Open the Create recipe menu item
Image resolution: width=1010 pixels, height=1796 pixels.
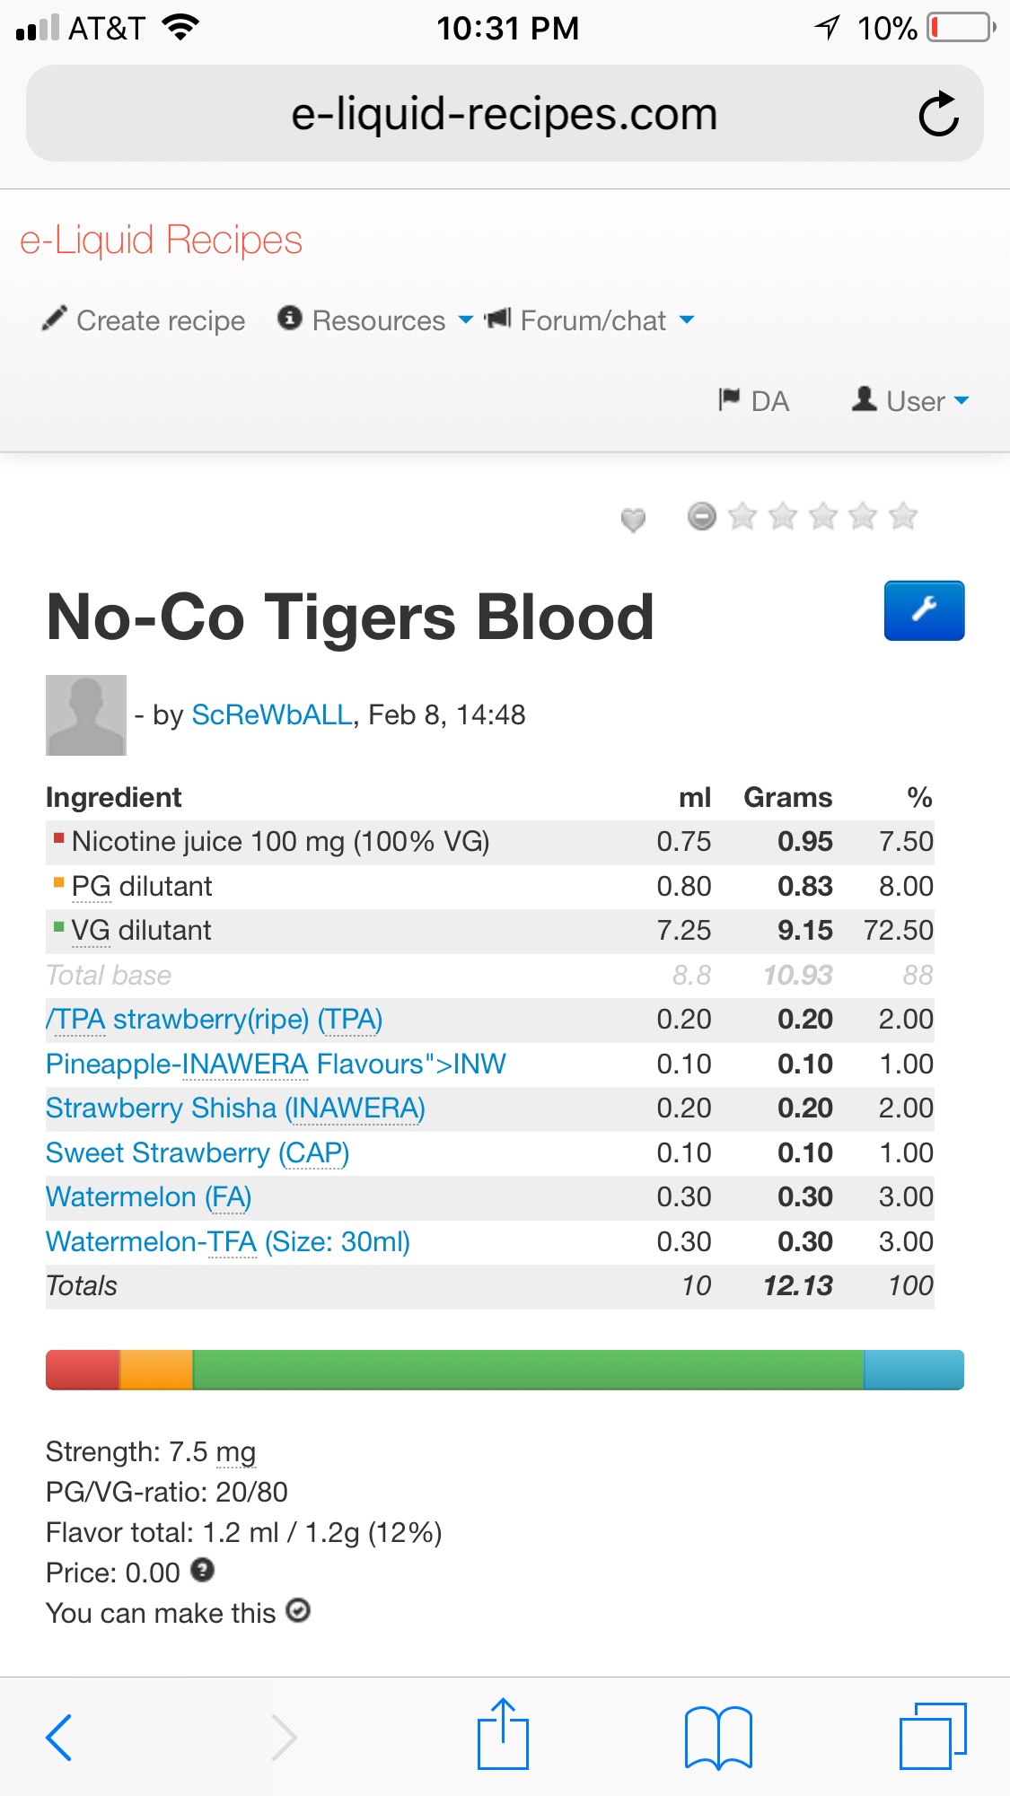tap(144, 320)
